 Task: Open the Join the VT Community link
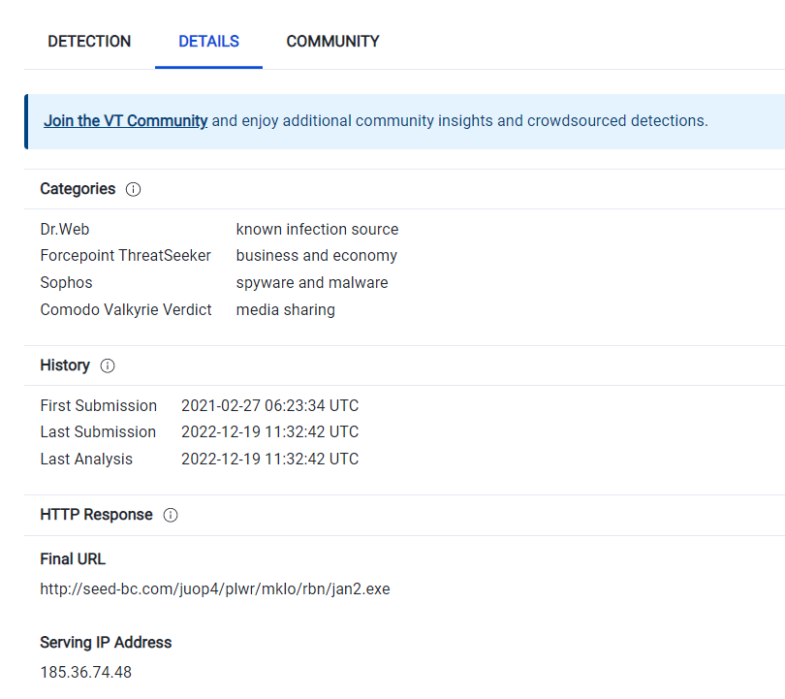[125, 120]
